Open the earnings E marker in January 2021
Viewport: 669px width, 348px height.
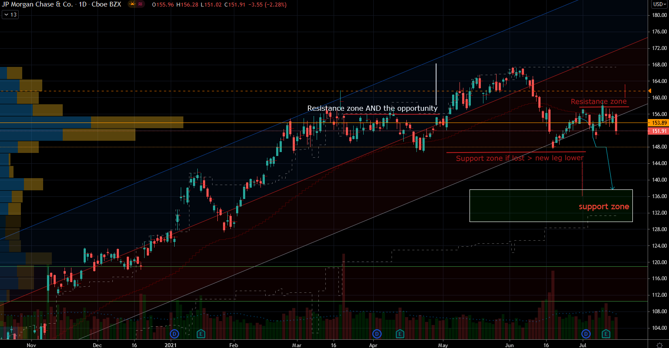click(x=201, y=334)
